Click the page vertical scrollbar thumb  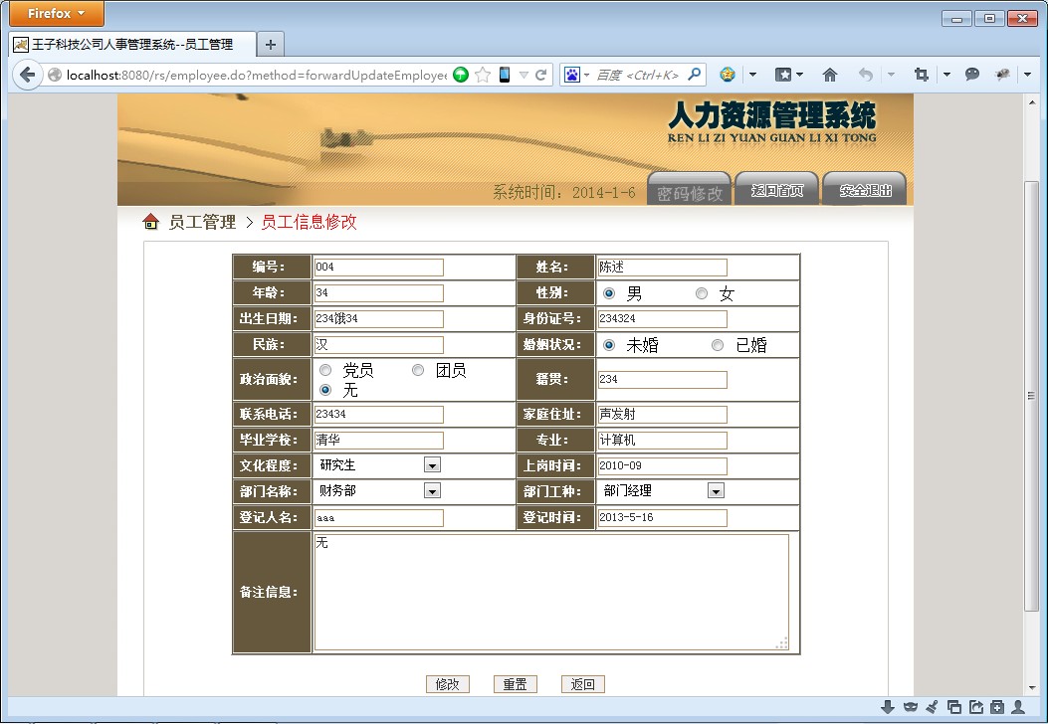click(1031, 396)
